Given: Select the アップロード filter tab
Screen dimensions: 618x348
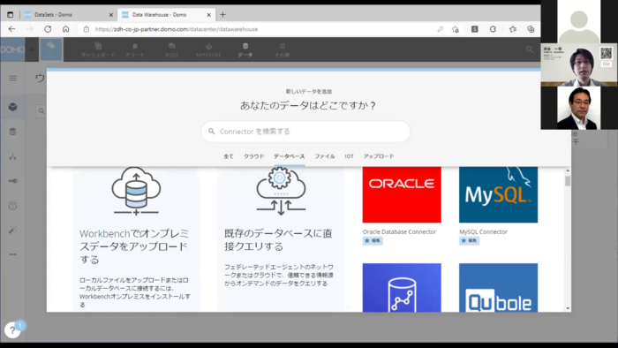Looking at the screenshot, I should pos(379,156).
